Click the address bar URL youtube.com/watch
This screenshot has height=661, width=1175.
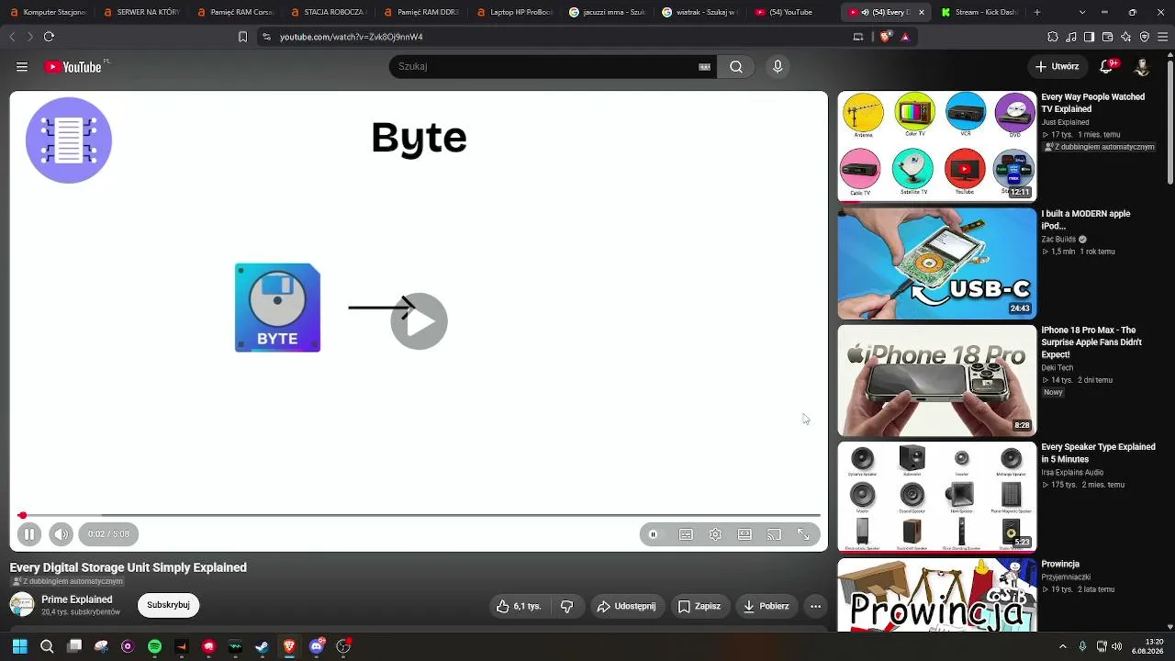[352, 37]
